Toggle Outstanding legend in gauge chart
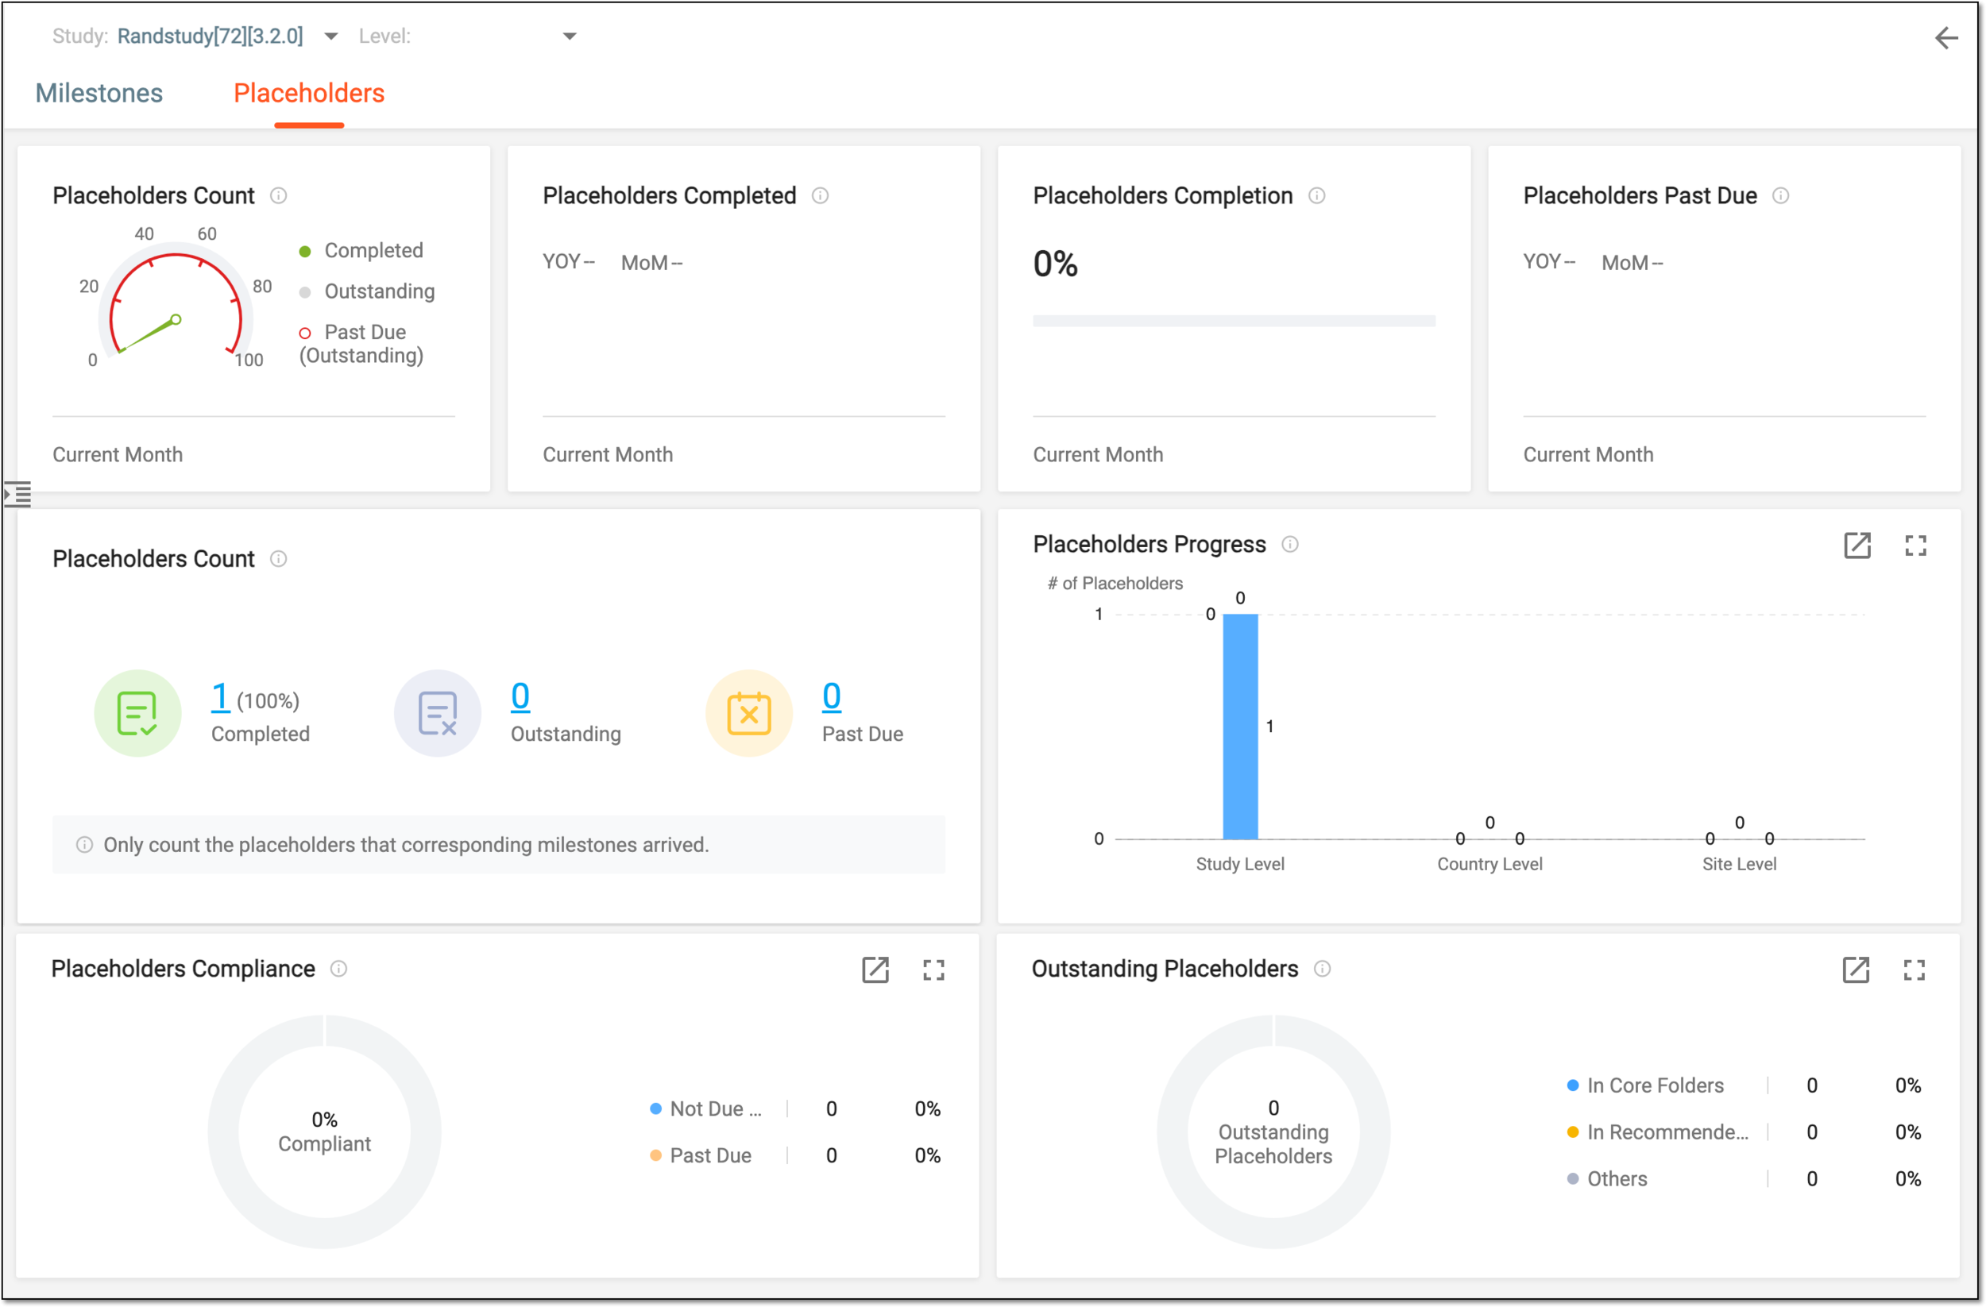Screen dimensions: 1986x1307 (x=367, y=291)
